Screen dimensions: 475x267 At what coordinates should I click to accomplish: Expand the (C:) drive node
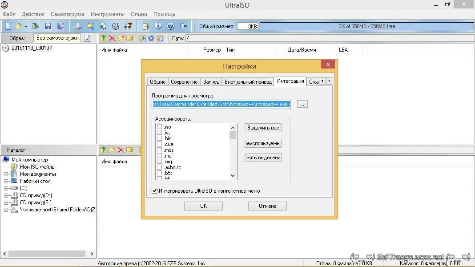coord(6,188)
